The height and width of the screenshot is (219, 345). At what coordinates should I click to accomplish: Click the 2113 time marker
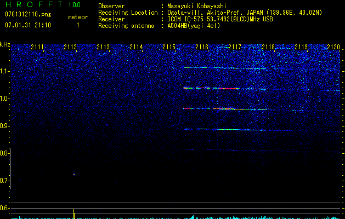click(103, 47)
